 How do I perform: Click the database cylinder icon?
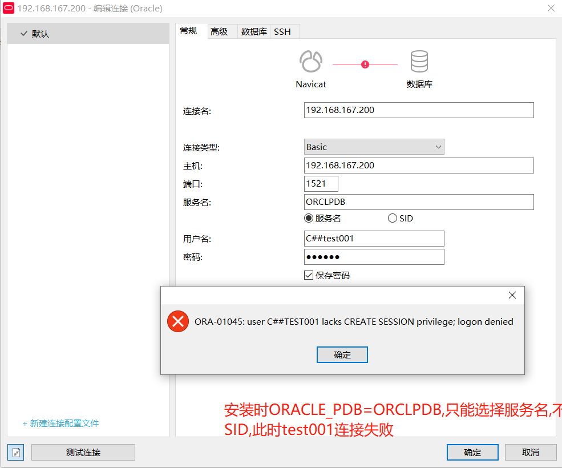tap(419, 61)
